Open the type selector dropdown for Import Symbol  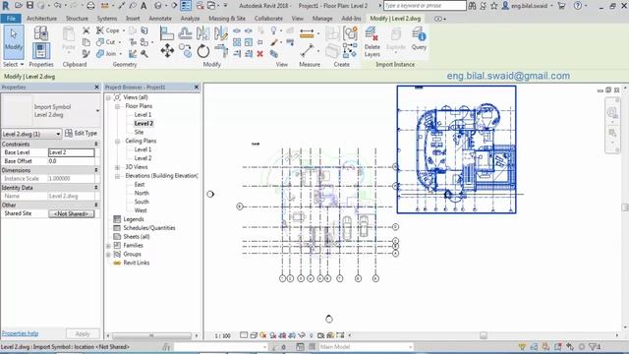[97, 110]
